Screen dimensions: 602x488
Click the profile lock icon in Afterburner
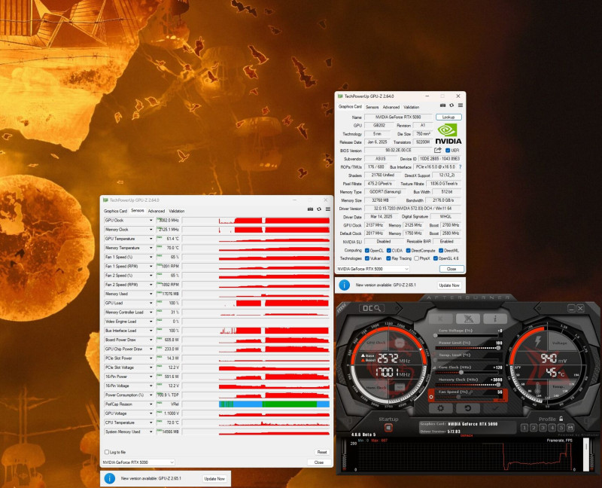click(x=561, y=419)
